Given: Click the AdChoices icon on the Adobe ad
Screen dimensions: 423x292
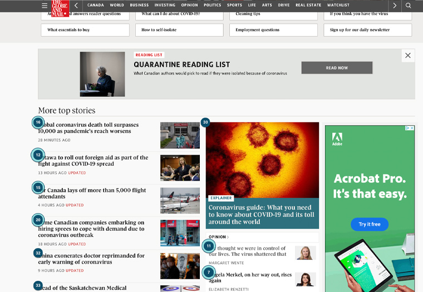Looking at the screenshot, I should [407, 128].
